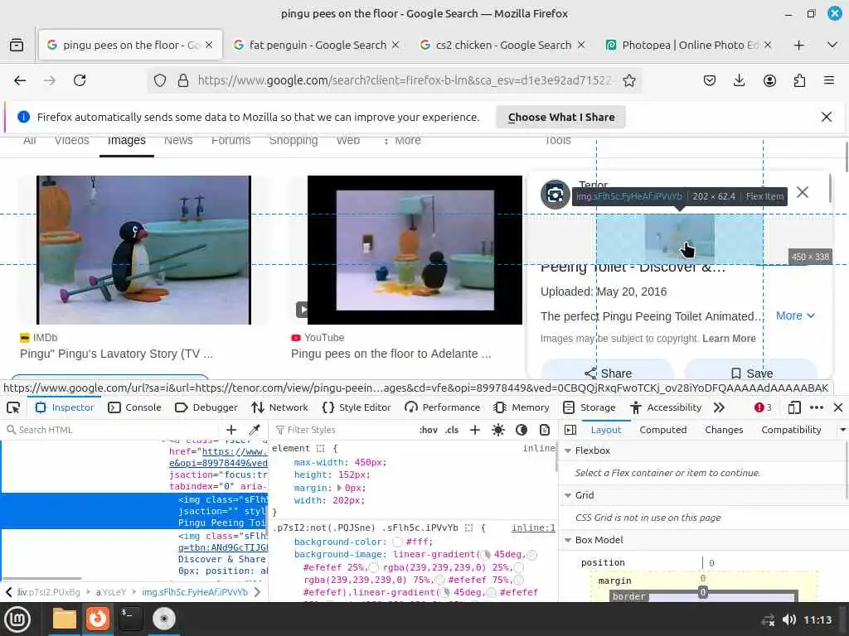Switch to Style Editor panel

[357, 407]
